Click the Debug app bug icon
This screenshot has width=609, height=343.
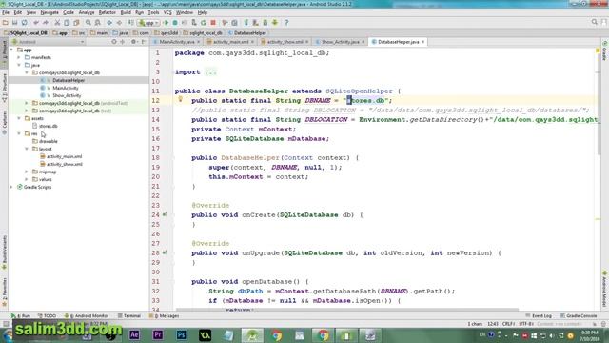pyautogui.click(x=175, y=23)
